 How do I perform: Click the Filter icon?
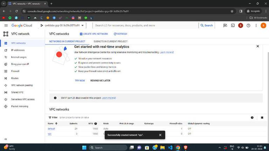[50, 117]
